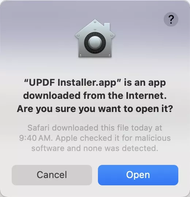Click the word "Safari" in the description
Image resolution: width=190 pixels, height=197 pixels.
[38, 128]
